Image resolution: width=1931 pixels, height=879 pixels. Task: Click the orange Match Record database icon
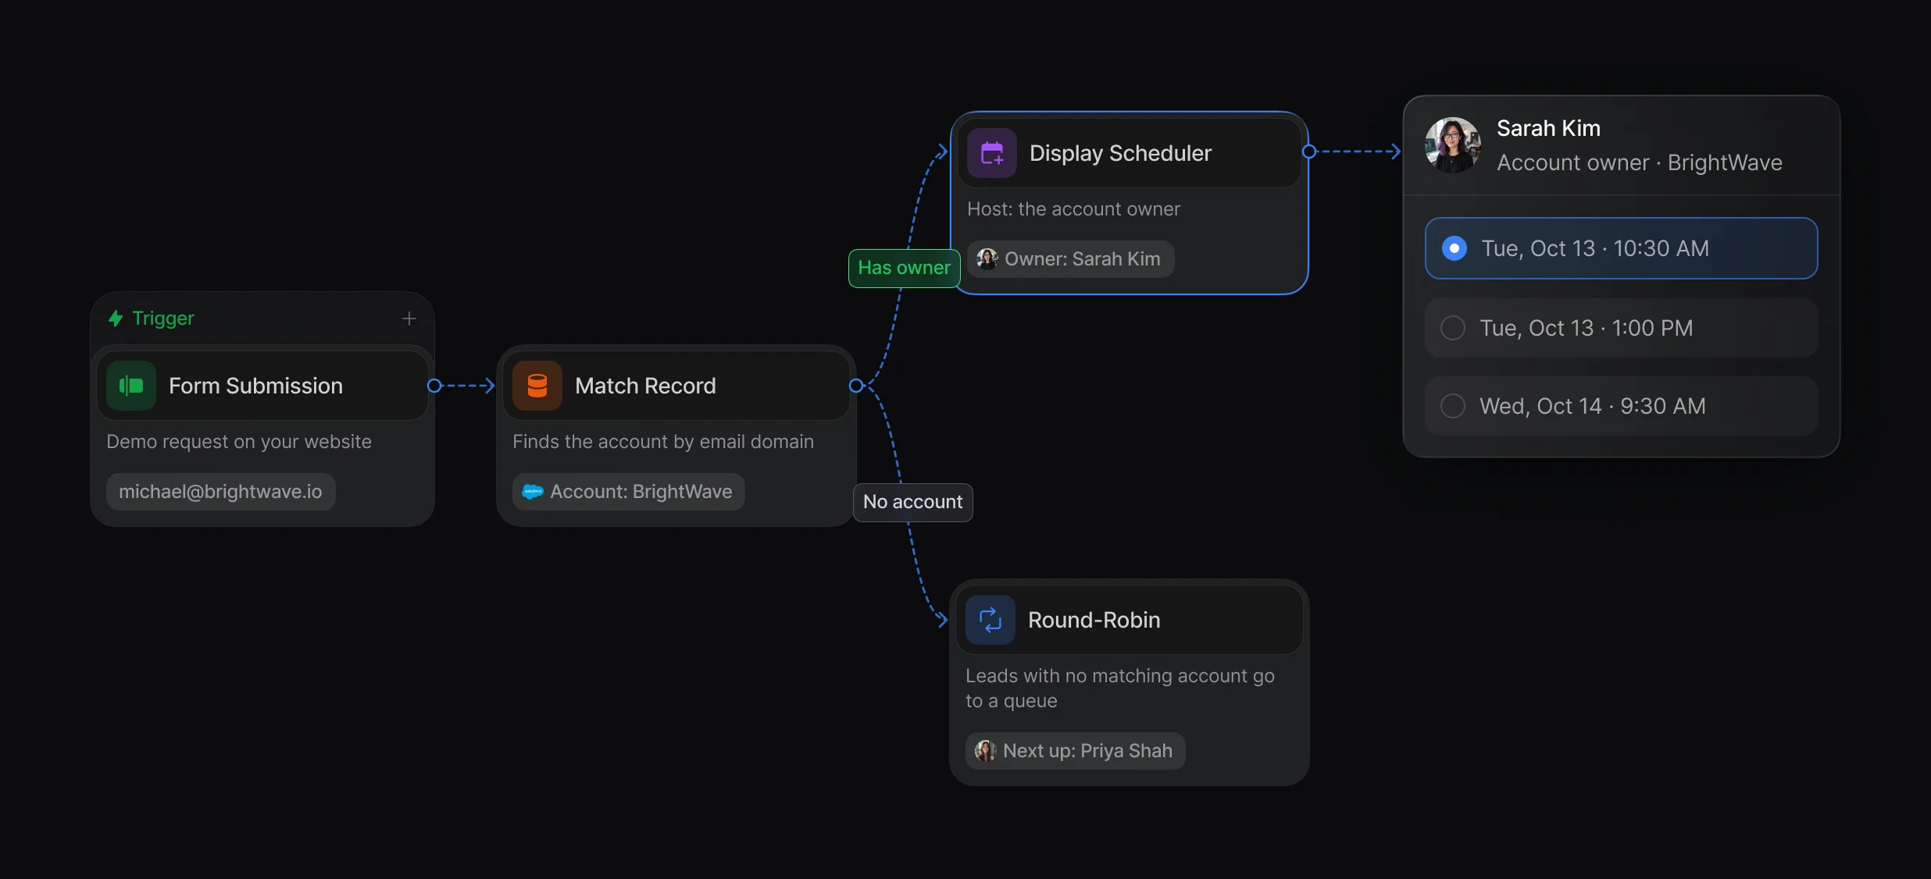click(x=537, y=386)
